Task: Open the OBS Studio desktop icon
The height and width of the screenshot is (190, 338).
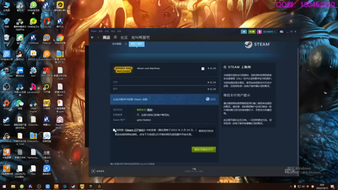Action: click(6, 88)
